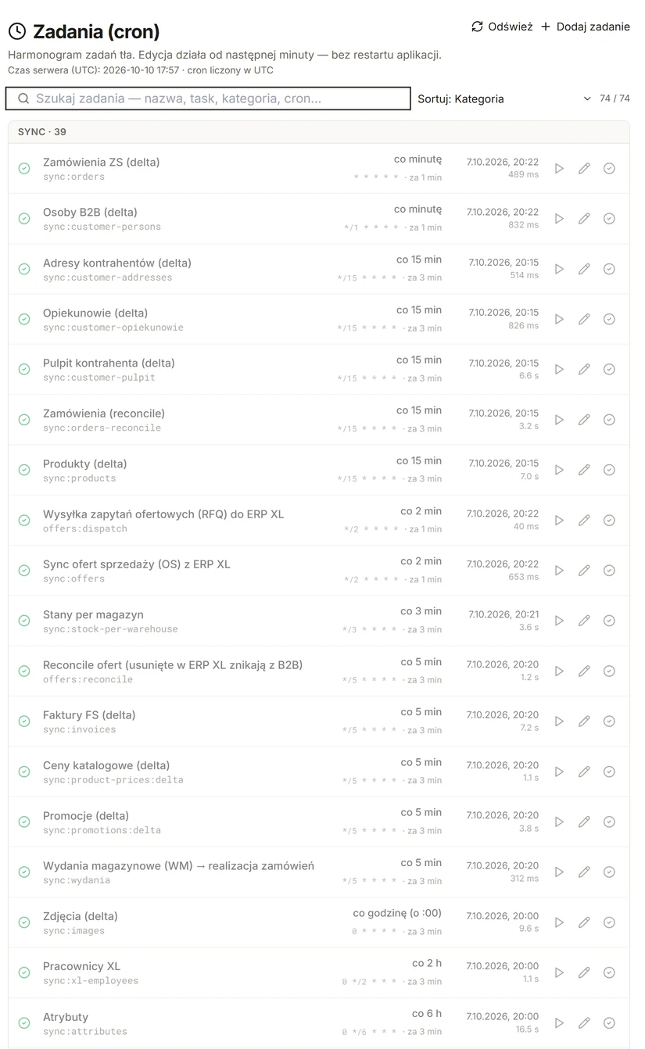Click green status icon left of Wydania magazynowe

click(24, 872)
